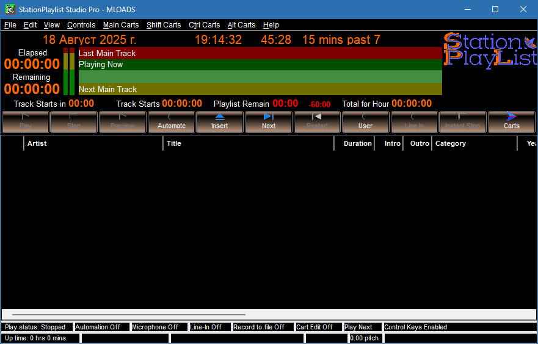Image resolution: width=538 pixels, height=344 pixels.
Task: Click the red -60:00 indicator
Action: point(319,105)
